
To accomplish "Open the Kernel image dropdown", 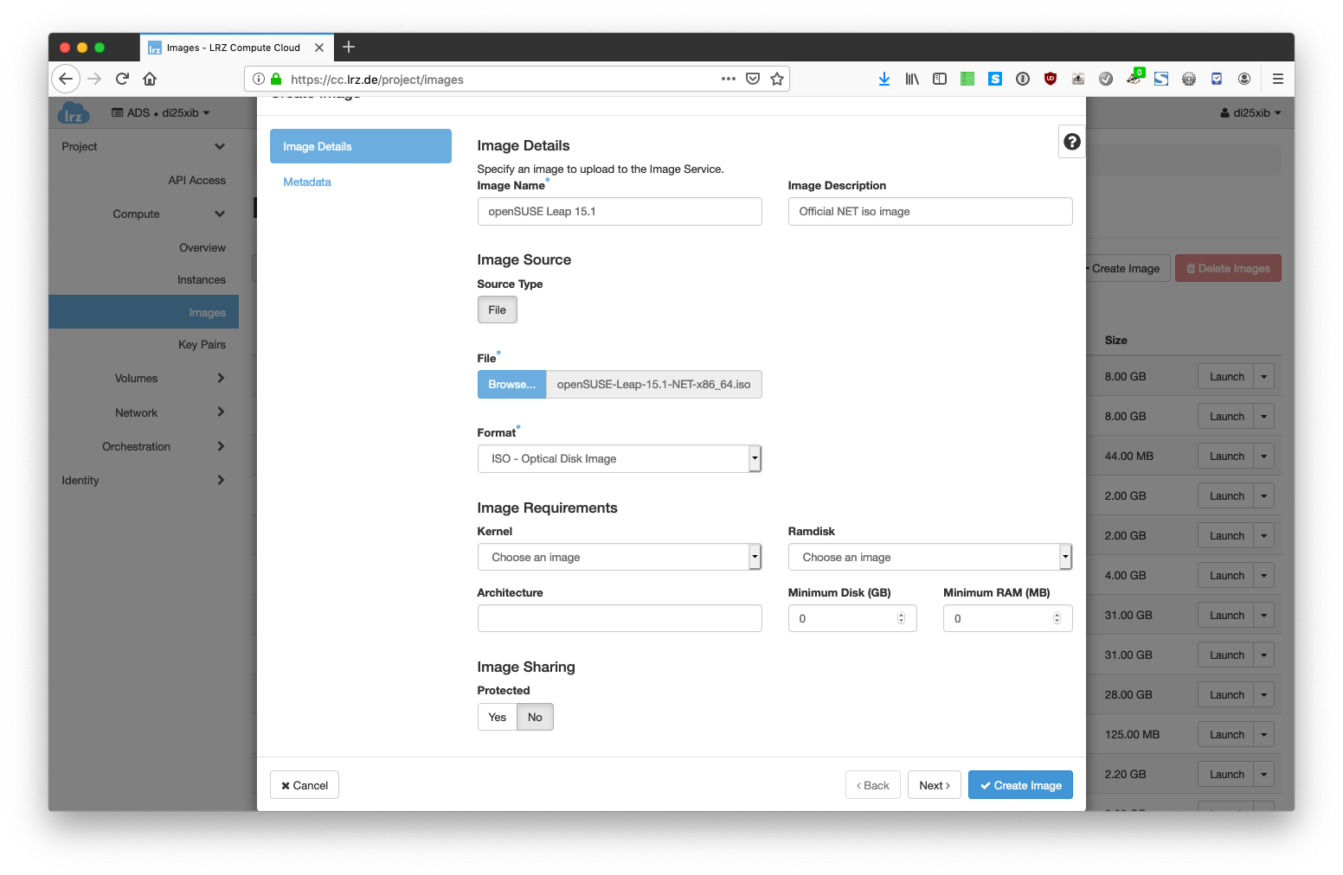I will [x=619, y=557].
